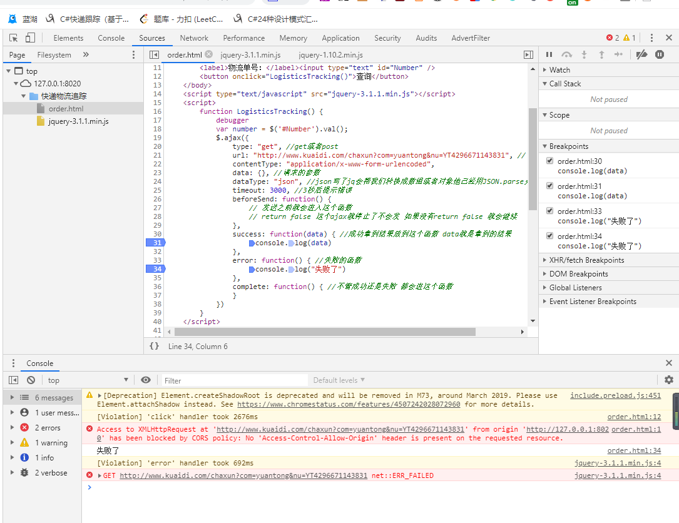Pause script execution in debugger
This screenshot has height=523, width=679.
pyautogui.click(x=549, y=55)
